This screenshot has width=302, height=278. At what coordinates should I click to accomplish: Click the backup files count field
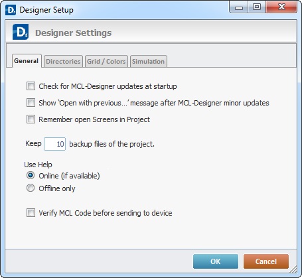point(54,144)
